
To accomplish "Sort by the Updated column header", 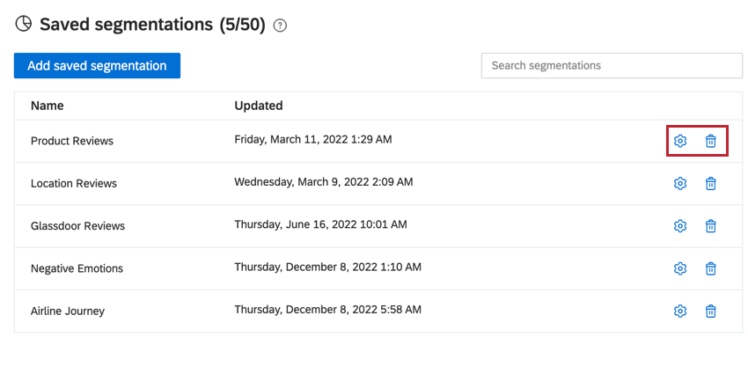I will [x=259, y=106].
